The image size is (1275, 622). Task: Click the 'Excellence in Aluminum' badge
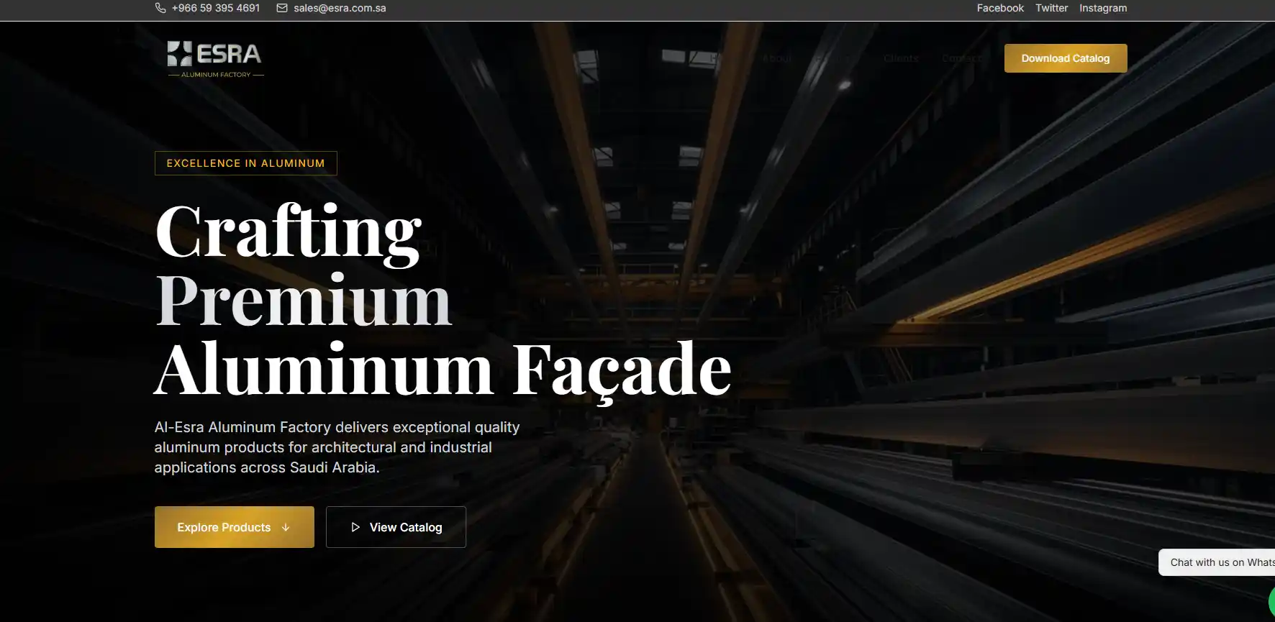[x=246, y=163]
